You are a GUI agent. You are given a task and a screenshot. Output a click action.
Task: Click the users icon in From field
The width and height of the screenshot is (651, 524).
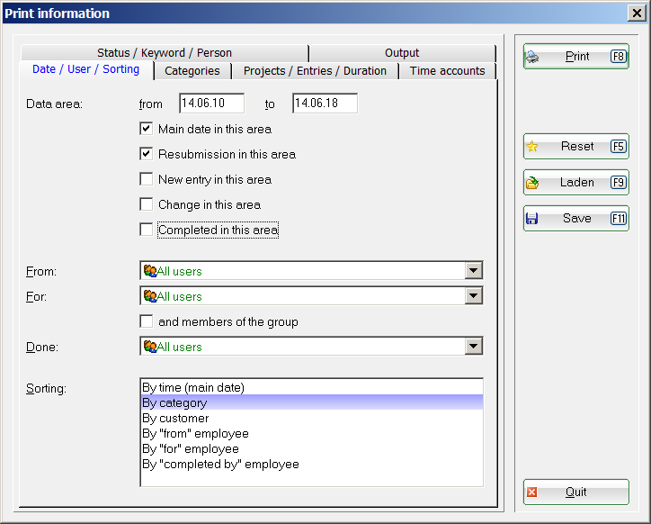(149, 271)
